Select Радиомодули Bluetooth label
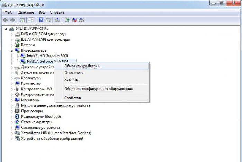 point(41,117)
